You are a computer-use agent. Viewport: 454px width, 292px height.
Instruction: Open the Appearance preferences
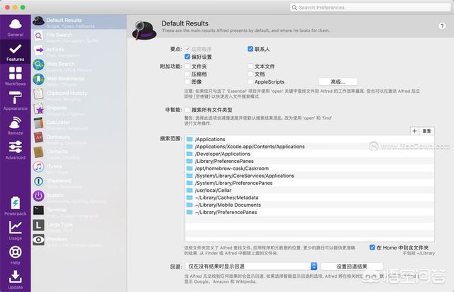[x=15, y=101]
